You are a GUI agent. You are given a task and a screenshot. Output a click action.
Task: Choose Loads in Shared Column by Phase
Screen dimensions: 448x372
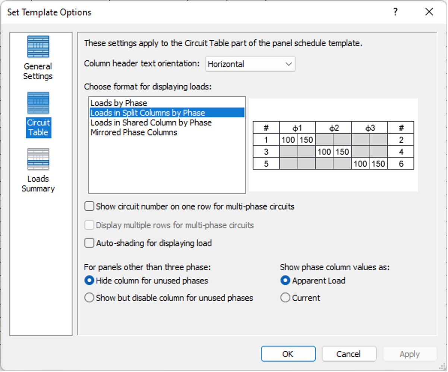pos(151,123)
